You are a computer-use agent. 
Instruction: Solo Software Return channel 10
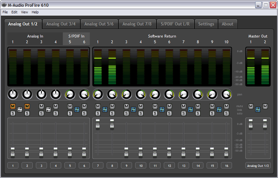coord(226,113)
